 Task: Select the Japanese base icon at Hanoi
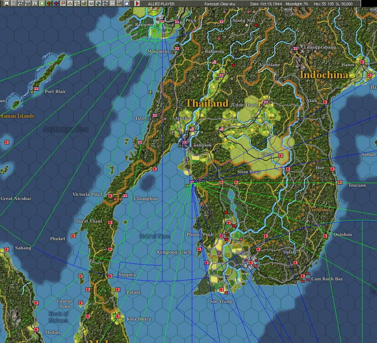[x=362, y=62]
